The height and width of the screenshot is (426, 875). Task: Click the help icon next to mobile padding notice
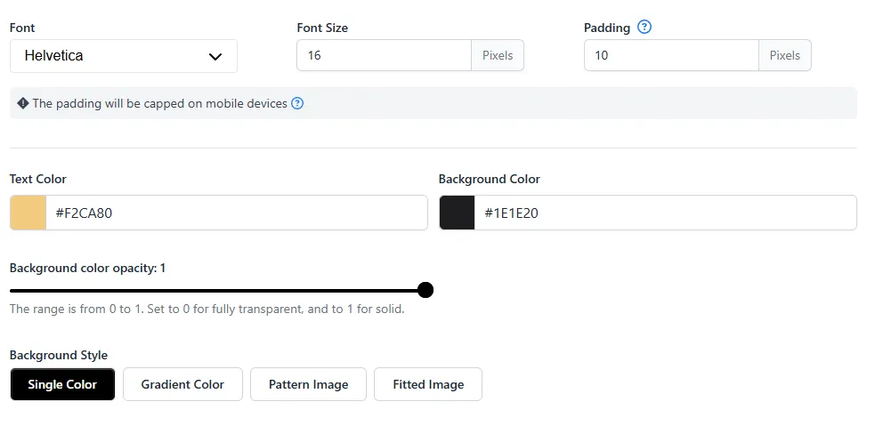tap(297, 103)
